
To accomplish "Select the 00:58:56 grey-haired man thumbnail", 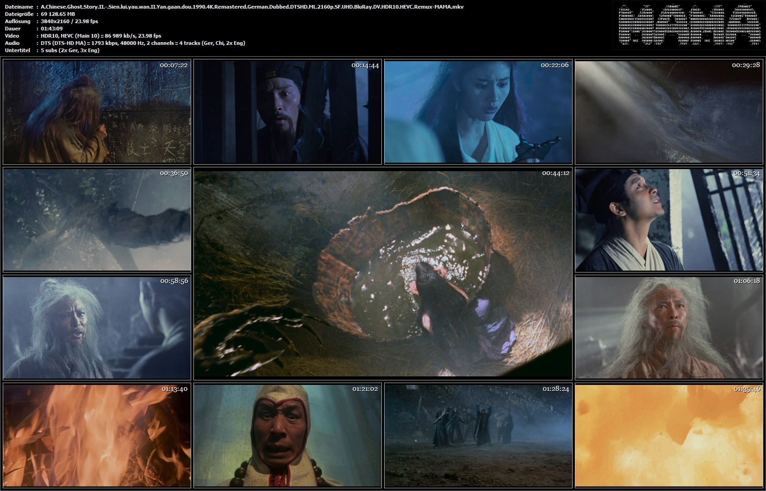I will pos(97,327).
